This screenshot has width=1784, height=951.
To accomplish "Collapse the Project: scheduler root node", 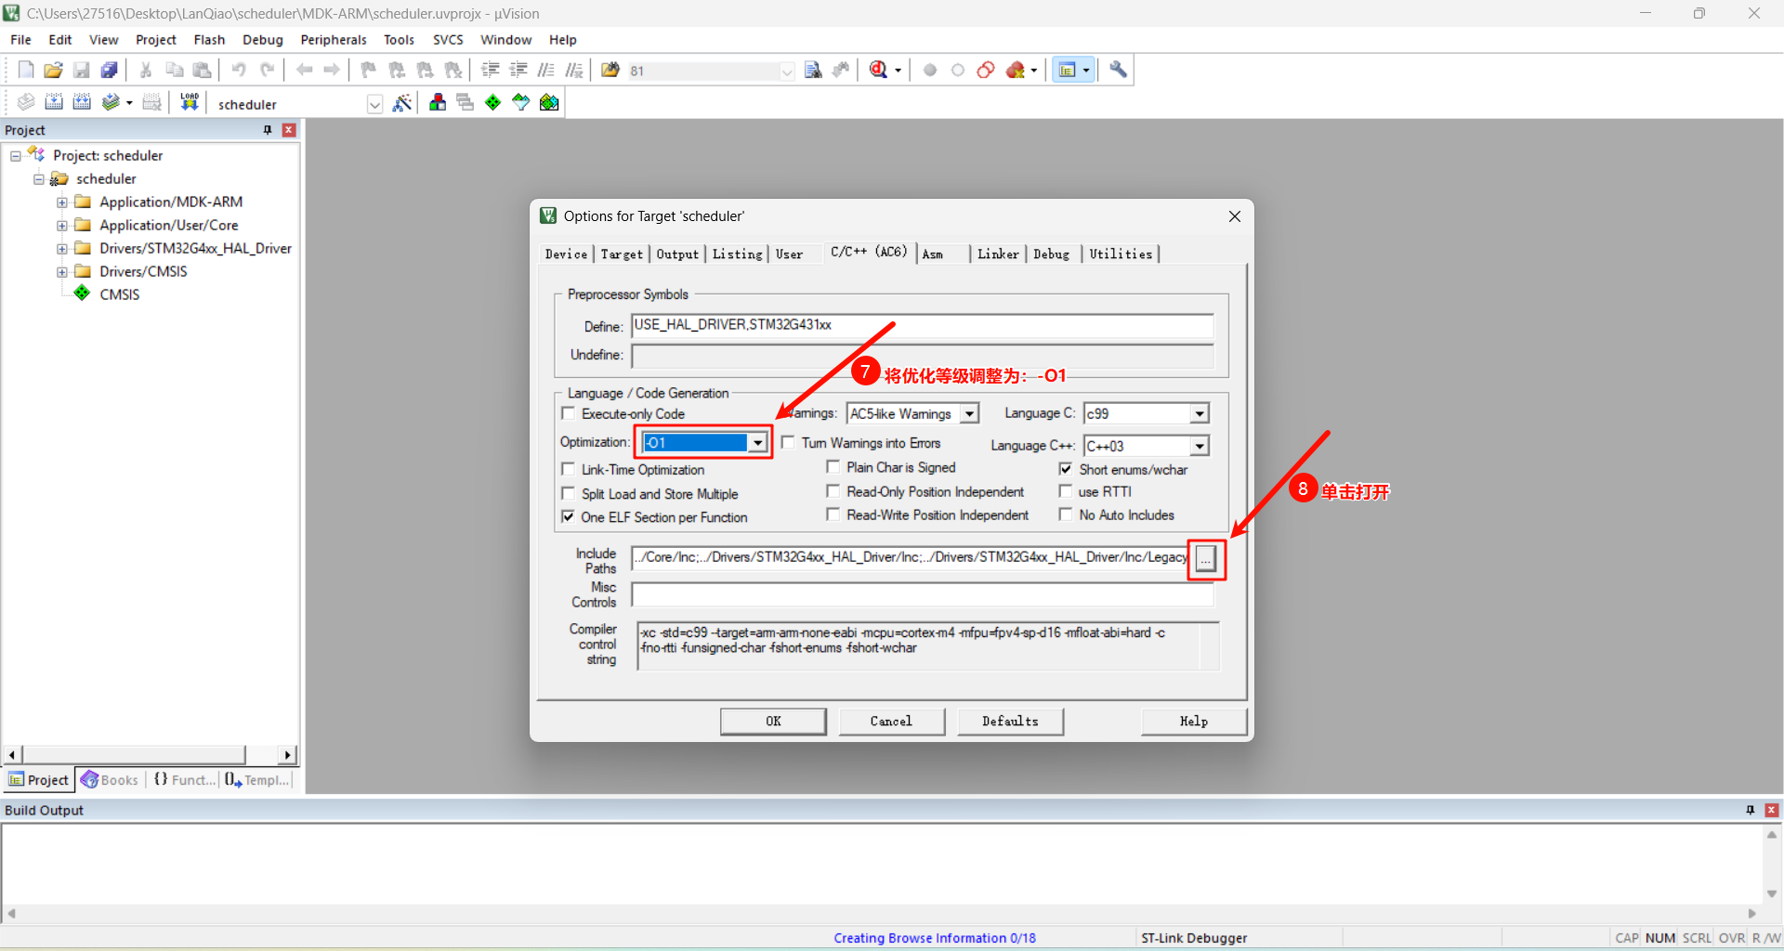I will coord(15,155).
